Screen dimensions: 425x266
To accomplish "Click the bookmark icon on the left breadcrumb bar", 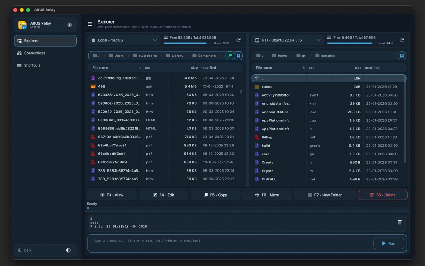I will (238, 56).
